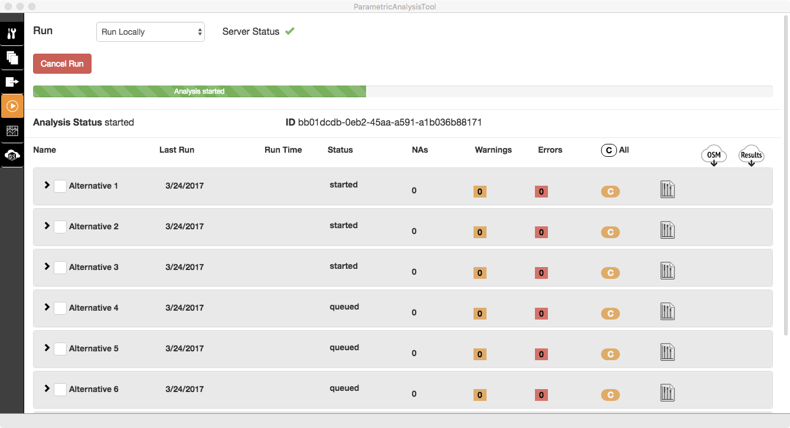
Task: Open report icon for Alternative 1
Action: pyautogui.click(x=667, y=189)
